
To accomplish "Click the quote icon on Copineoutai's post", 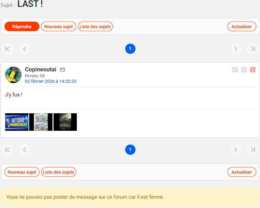I will pos(235,70).
